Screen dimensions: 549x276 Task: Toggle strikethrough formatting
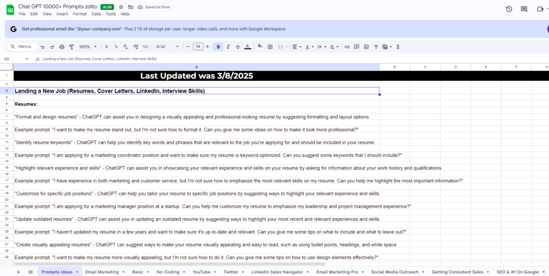pos(238,46)
